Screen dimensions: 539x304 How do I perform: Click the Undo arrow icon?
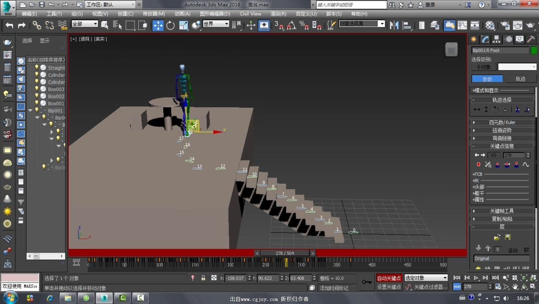[9, 25]
